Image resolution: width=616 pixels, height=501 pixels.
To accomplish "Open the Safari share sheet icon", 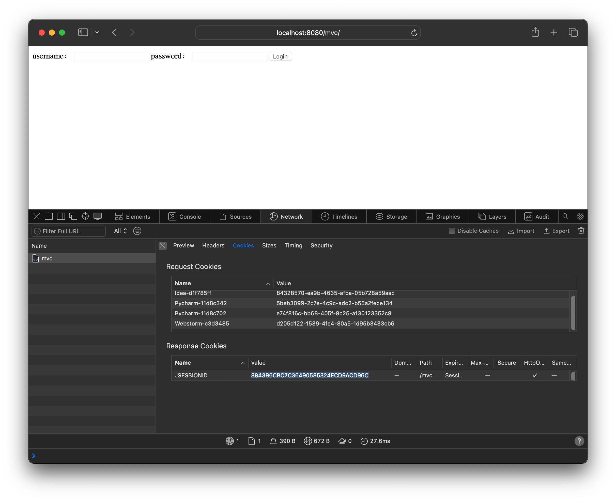I will (535, 32).
